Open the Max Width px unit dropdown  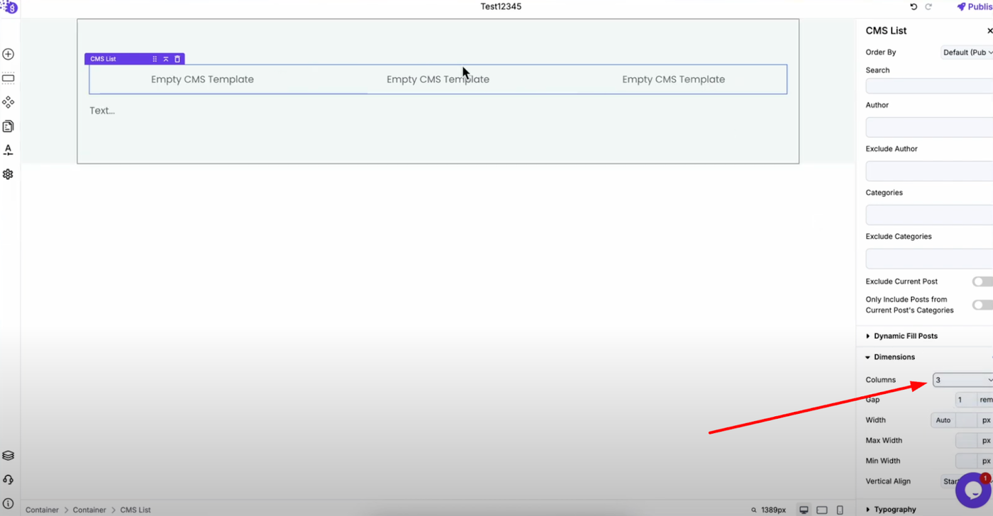tap(985, 441)
